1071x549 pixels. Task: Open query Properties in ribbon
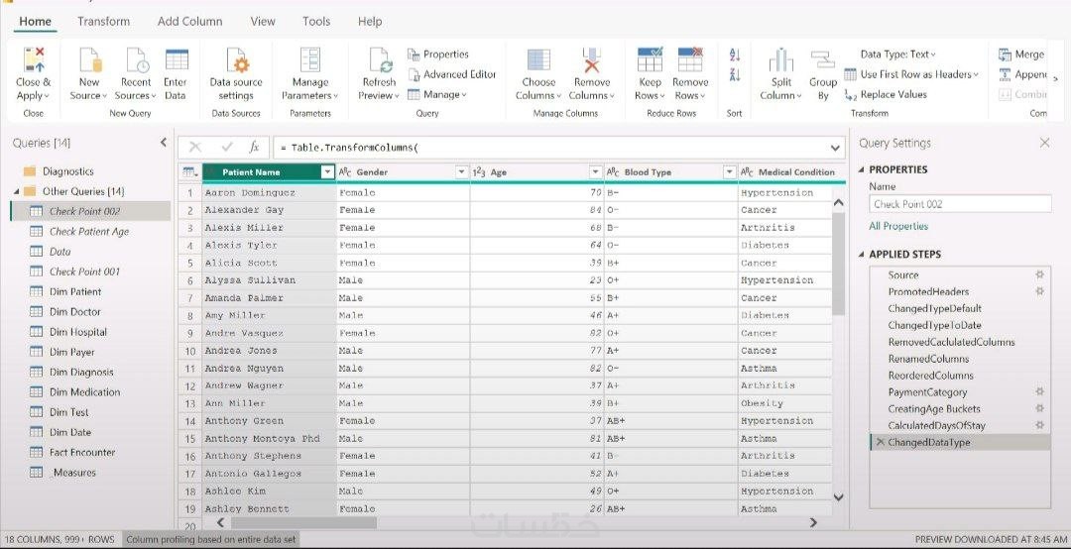[x=438, y=54]
